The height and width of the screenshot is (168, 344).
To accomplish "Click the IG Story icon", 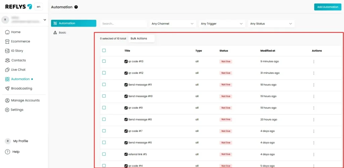I will (x=7, y=51).
